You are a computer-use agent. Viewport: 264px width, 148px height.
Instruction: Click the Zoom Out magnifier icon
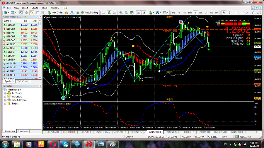tap(126, 13)
